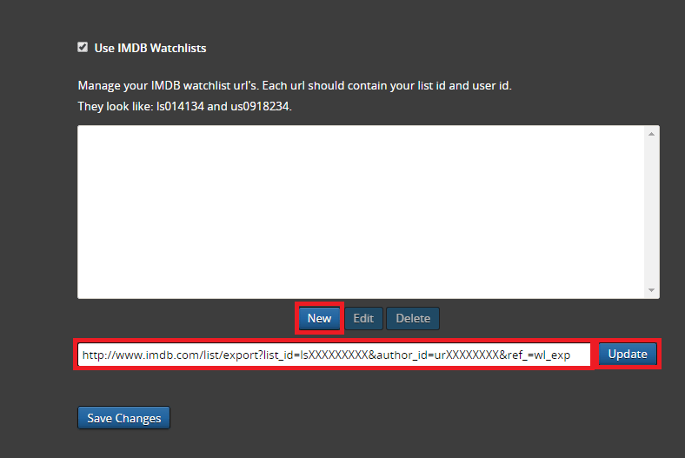This screenshot has height=458, width=685.
Task: Focus the IMDB watchlist URL input field
Action: pyautogui.click(x=334, y=355)
